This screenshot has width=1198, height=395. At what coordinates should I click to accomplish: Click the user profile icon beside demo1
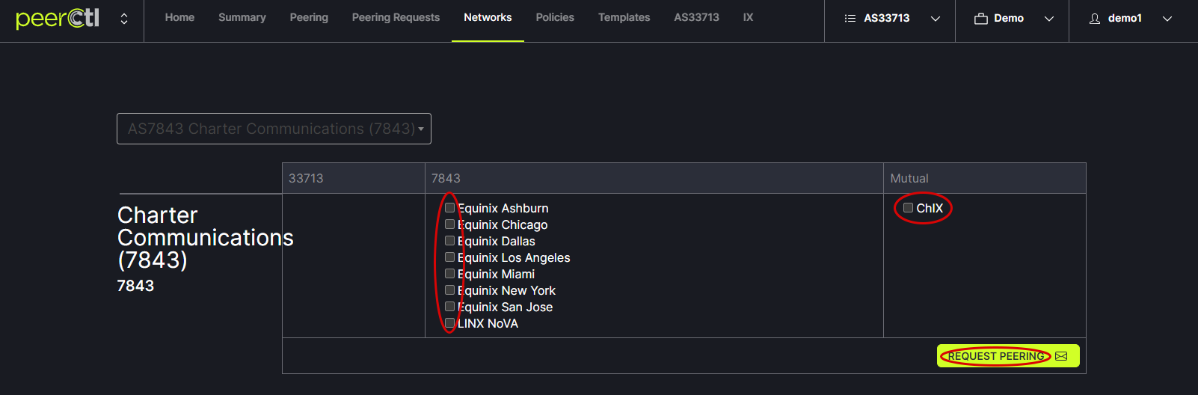pyautogui.click(x=1094, y=19)
